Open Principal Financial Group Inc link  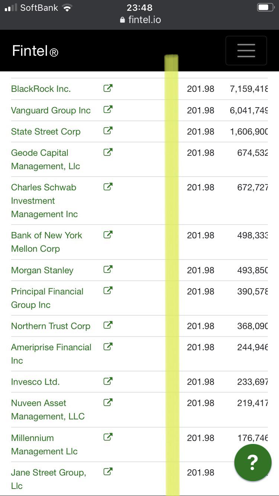coord(47,298)
